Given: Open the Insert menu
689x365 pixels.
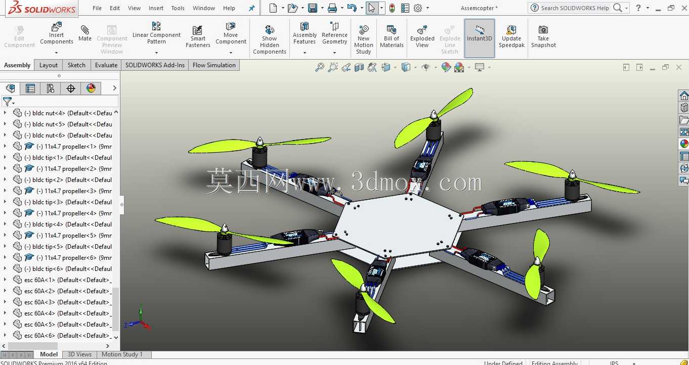Looking at the screenshot, I should 156,8.
